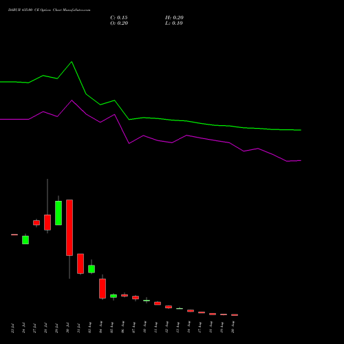344x344 pixels.
Task: Click the peak of the green line
Action: [72, 62]
